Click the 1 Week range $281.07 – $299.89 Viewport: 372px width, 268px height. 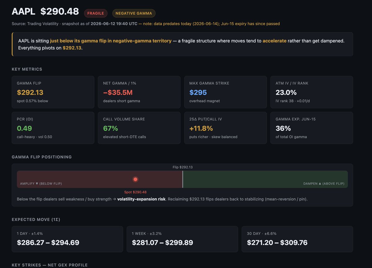point(162,243)
